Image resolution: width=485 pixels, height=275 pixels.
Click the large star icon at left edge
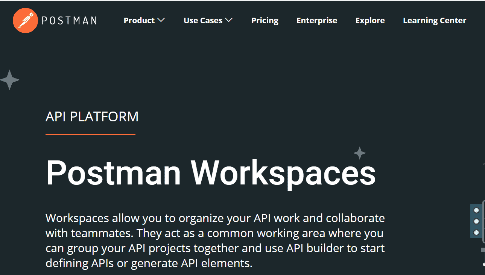[x=9, y=80]
